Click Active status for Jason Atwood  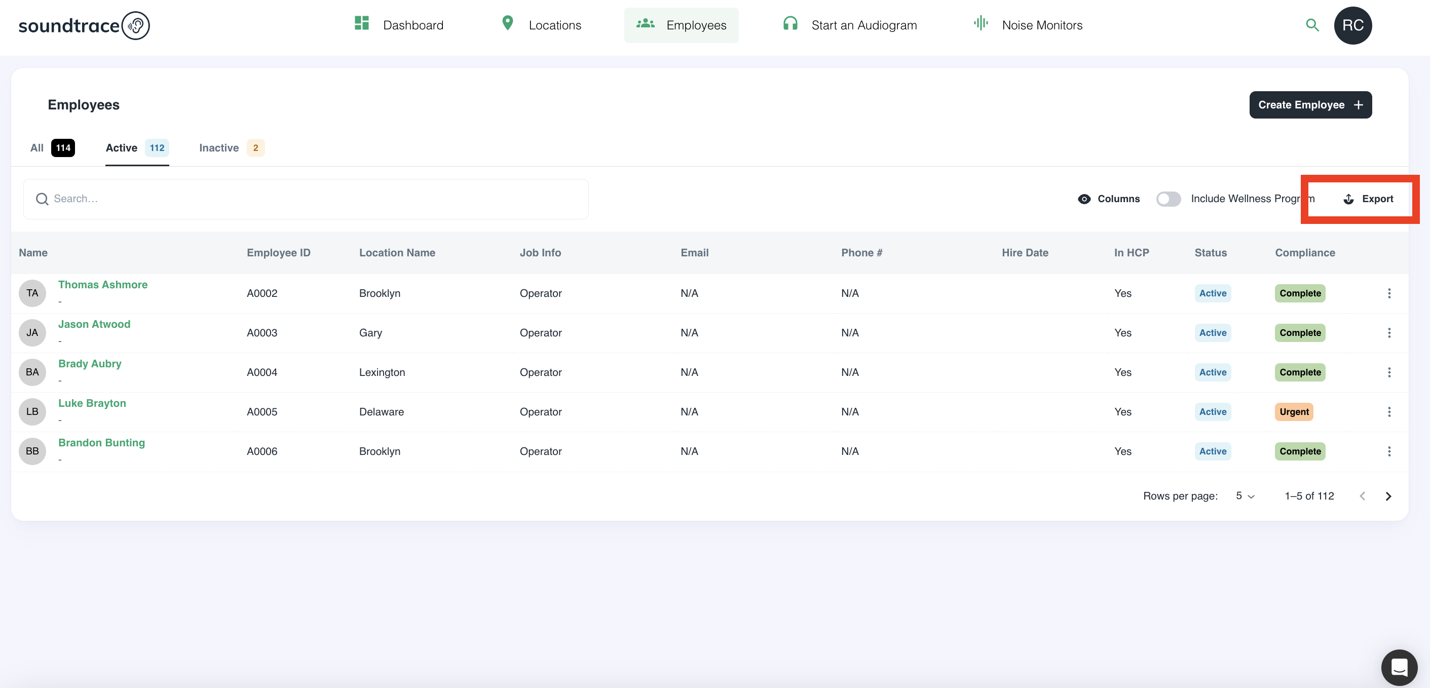1213,332
